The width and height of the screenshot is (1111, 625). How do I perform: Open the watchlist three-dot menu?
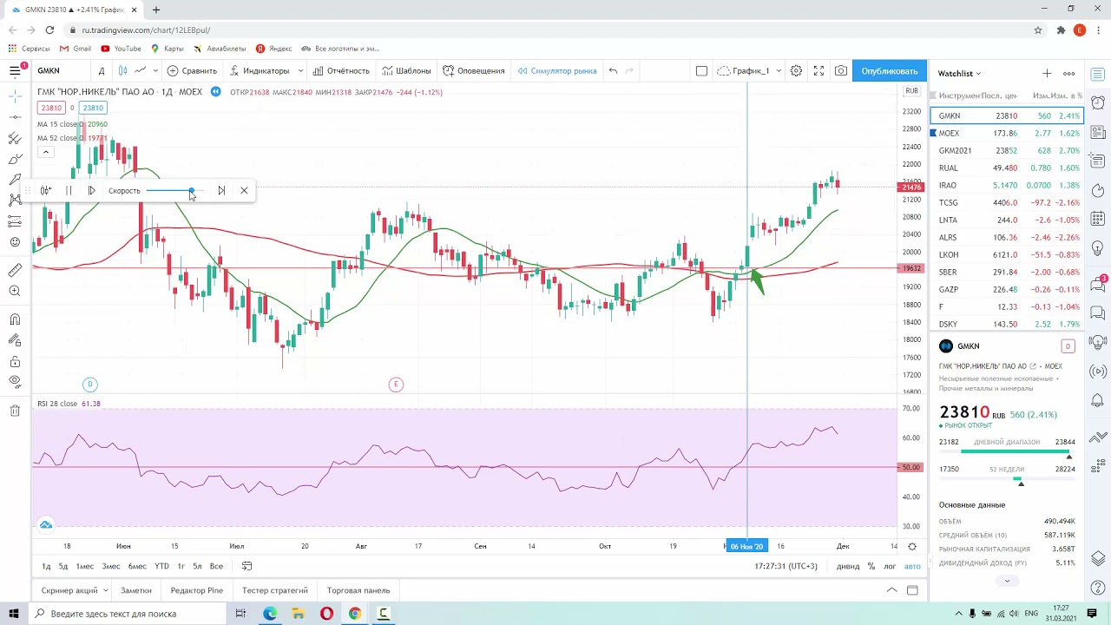(x=1069, y=74)
